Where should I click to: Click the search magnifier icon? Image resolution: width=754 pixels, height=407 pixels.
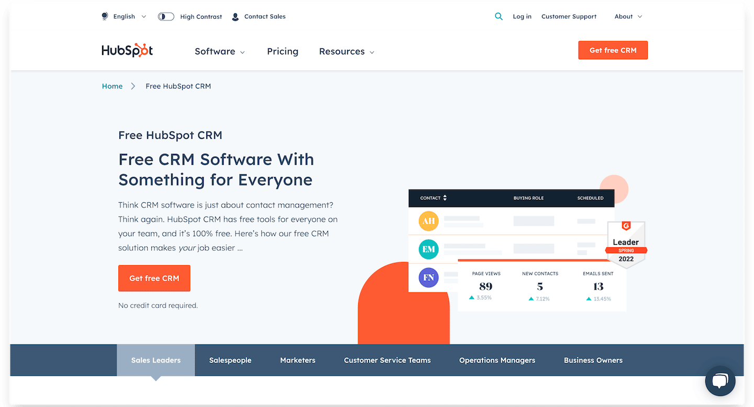[x=498, y=16]
